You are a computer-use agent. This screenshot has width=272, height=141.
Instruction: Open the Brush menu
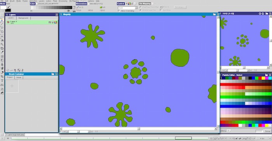point(12,1)
